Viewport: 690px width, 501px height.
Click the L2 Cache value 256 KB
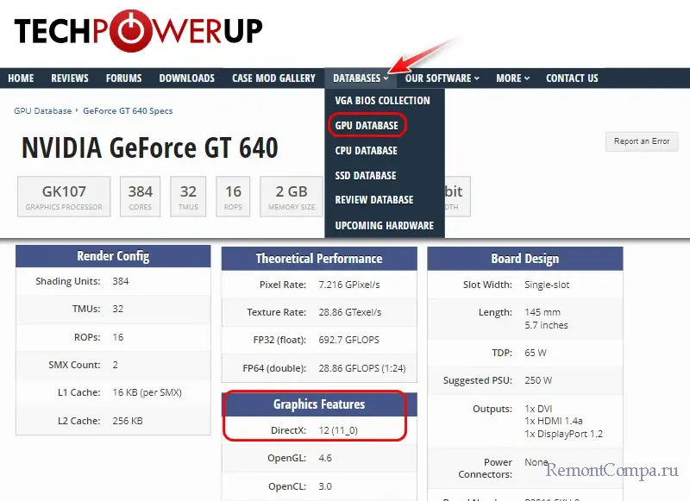pos(128,421)
